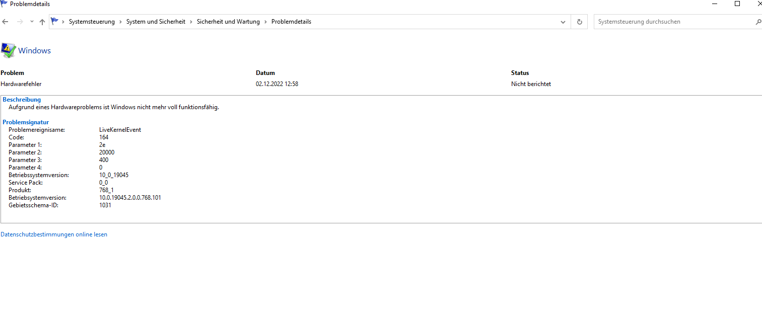Screen dimensions: 762x327
Task: Open Systemsteuerung breadcrumb
Action: [92, 22]
